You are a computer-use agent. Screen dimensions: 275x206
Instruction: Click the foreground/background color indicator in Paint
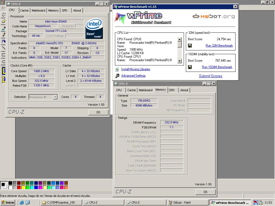point(4,185)
